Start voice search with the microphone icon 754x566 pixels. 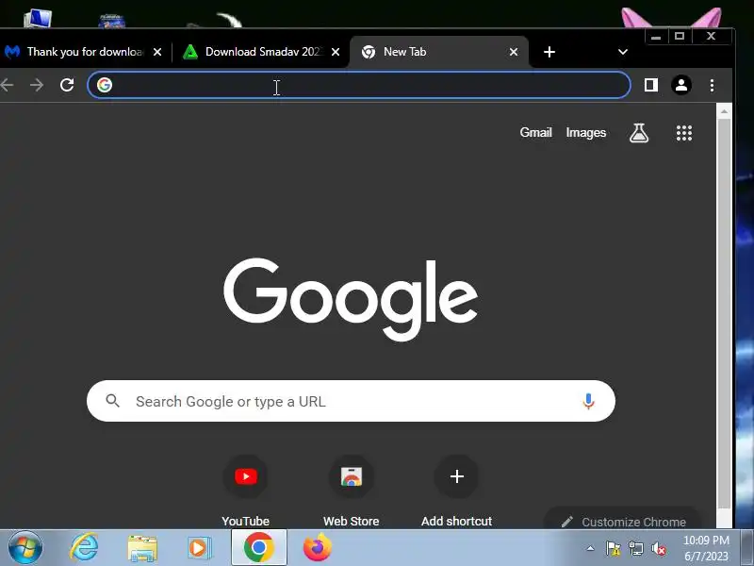(588, 402)
